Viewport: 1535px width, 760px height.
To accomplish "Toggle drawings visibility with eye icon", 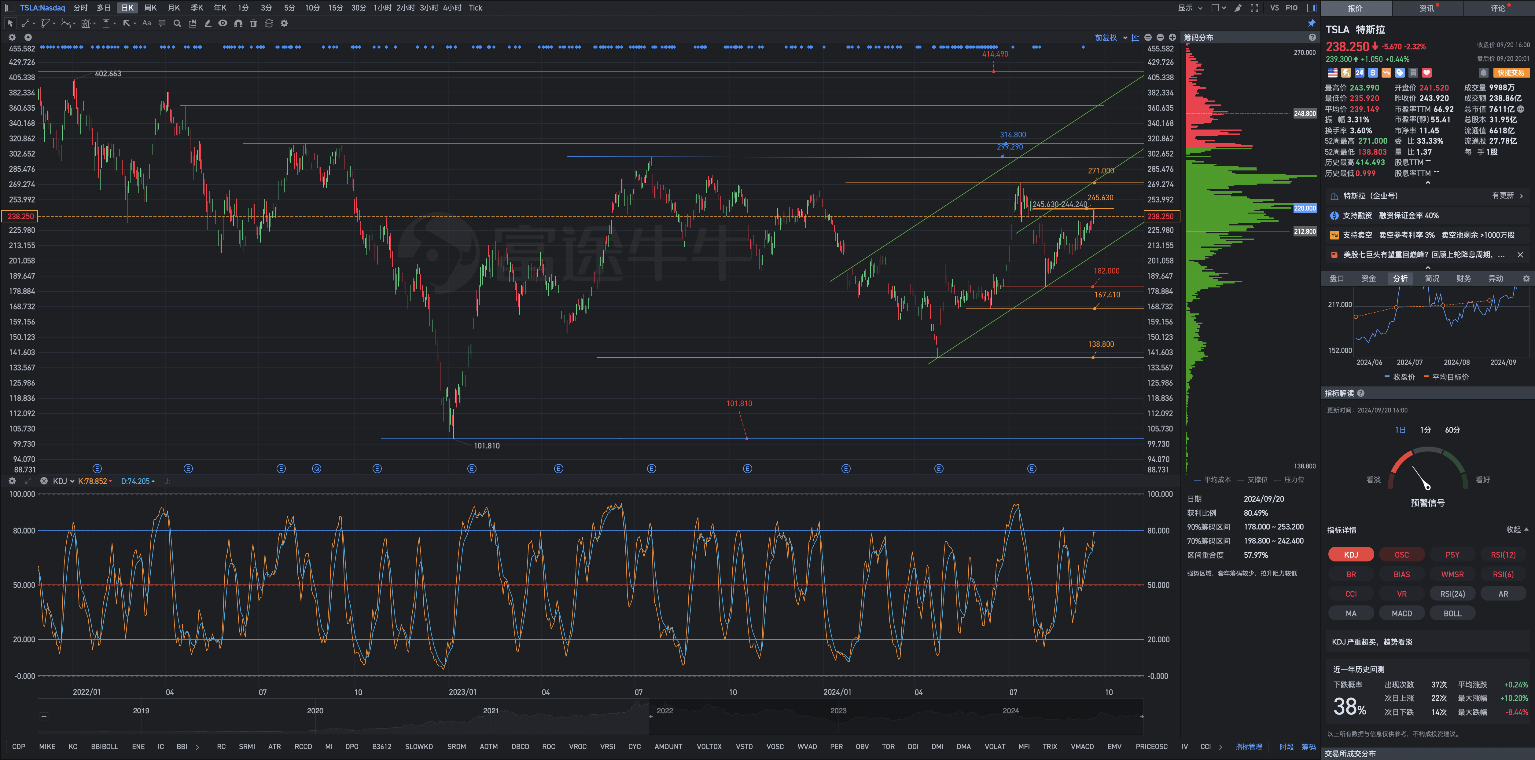I will (x=223, y=23).
